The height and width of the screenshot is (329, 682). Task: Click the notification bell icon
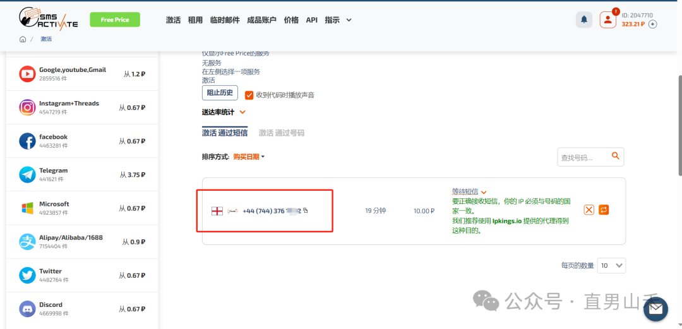583,20
